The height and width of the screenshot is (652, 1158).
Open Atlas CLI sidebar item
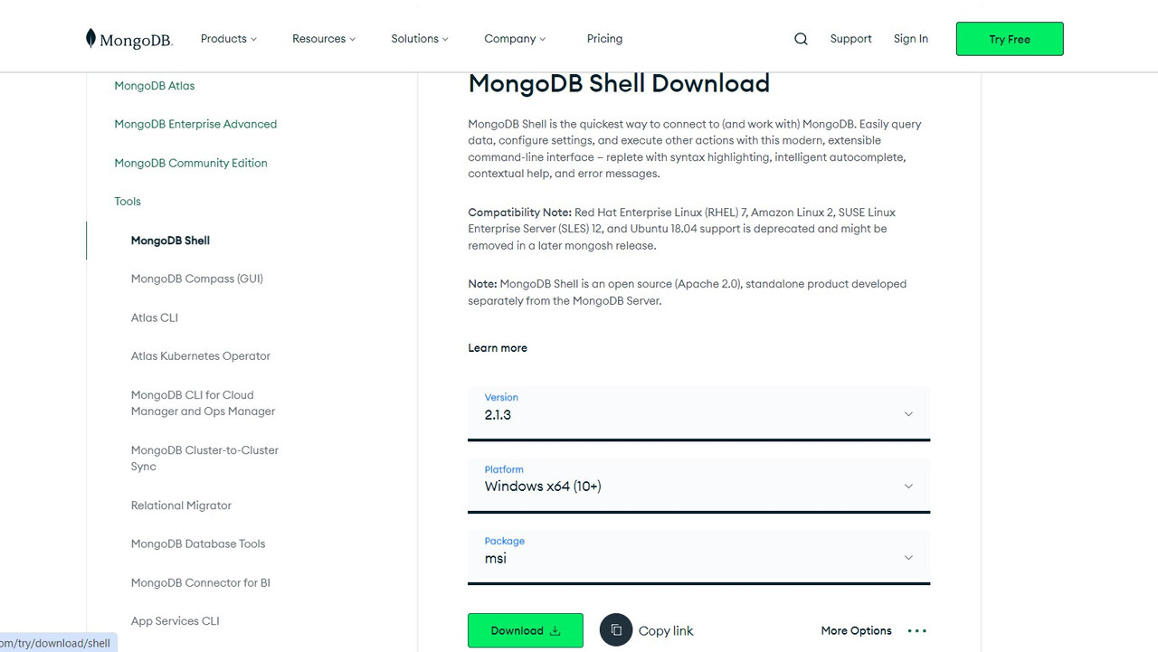tap(155, 317)
